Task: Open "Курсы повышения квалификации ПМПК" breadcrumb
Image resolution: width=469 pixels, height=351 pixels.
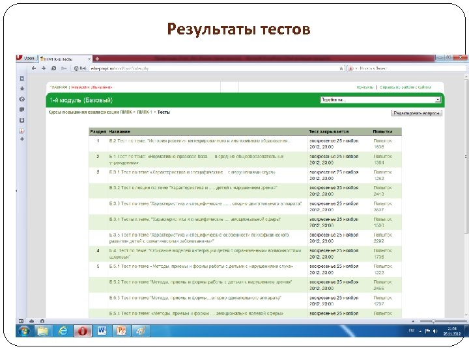Action: [x=90, y=112]
